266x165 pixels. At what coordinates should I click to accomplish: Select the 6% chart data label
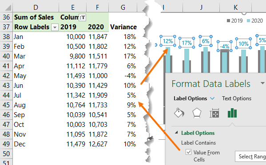[206, 41]
